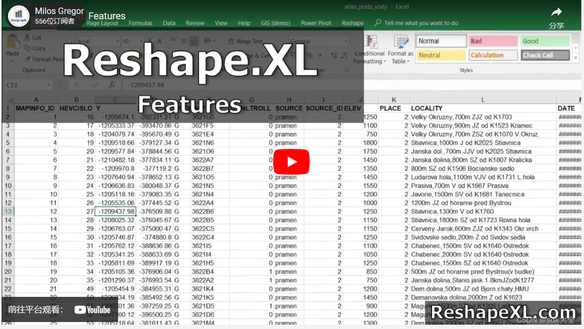Image resolution: width=584 pixels, height=329 pixels.
Task: Select the Bad pink cell style
Action: coord(492,40)
